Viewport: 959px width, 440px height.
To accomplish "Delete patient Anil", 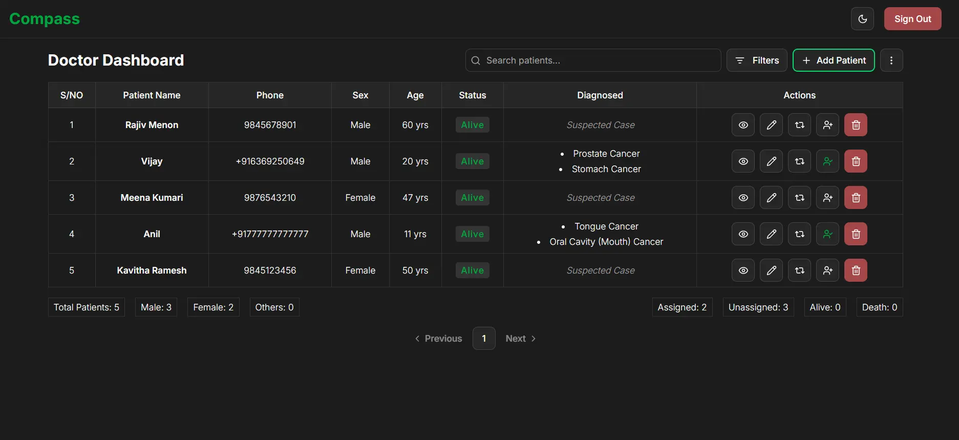I will (x=856, y=234).
